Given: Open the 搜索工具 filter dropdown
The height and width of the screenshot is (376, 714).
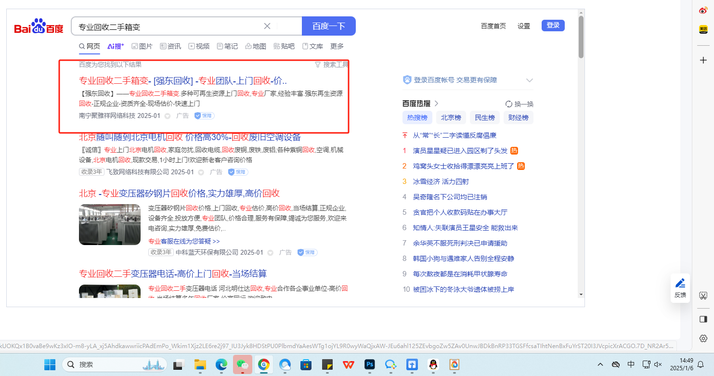Looking at the screenshot, I should tap(331, 65).
